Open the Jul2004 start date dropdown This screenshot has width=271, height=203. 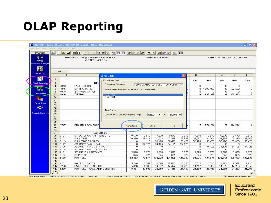point(160,115)
